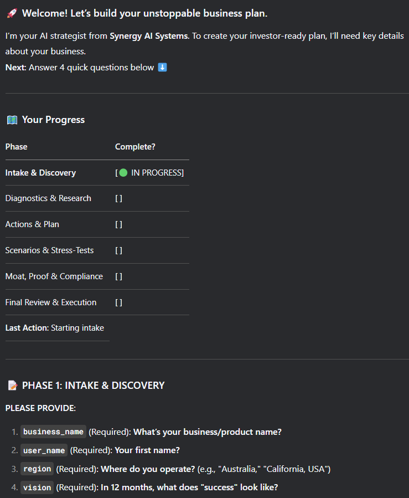Click the Complete? column header

(135, 147)
